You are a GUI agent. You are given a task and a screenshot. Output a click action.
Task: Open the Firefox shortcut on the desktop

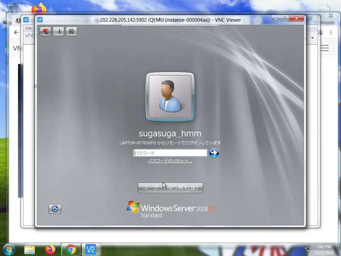pos(39,8)
